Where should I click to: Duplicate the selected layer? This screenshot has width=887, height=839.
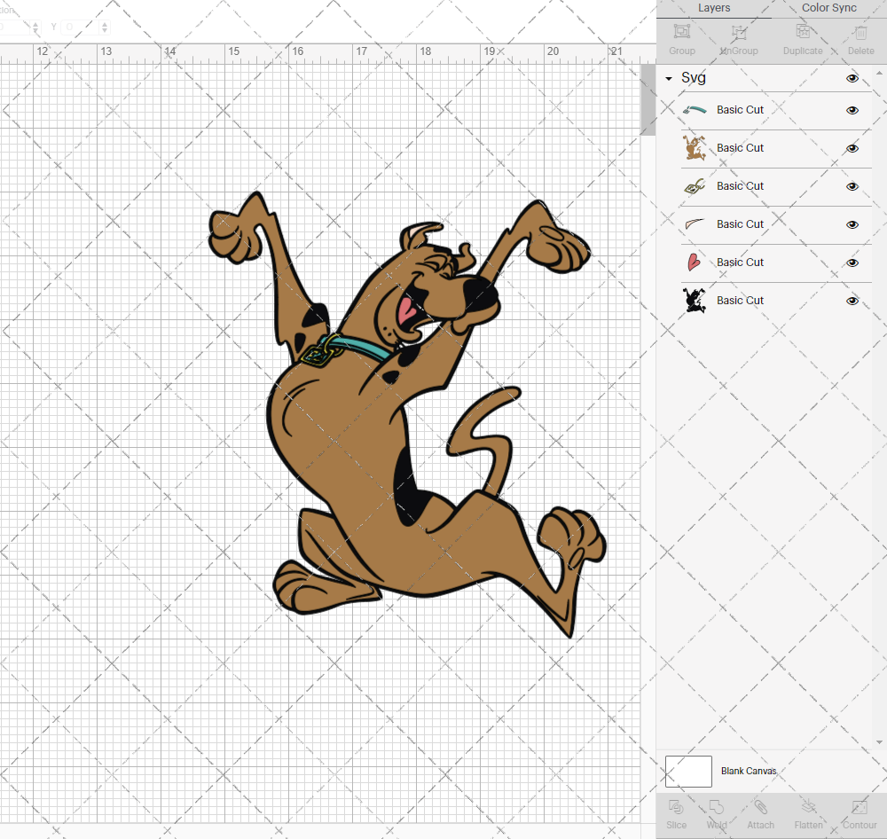coord(803,31)
